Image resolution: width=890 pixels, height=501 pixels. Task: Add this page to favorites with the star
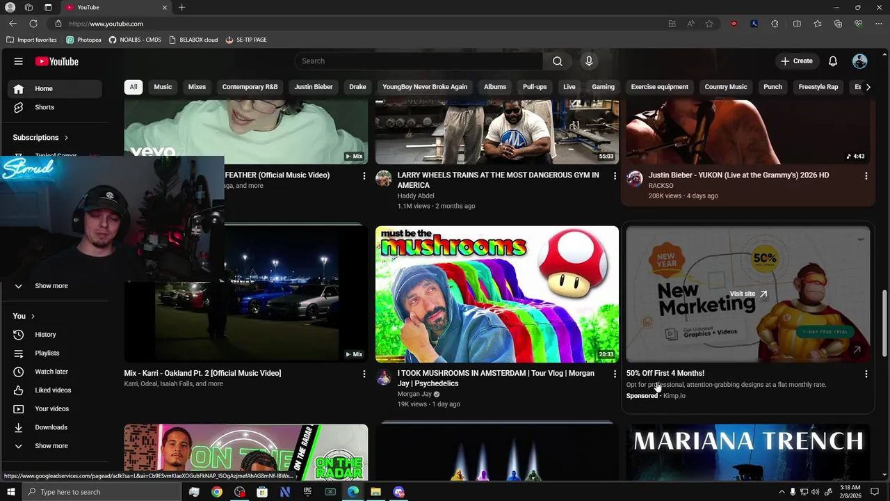point(709,24)
